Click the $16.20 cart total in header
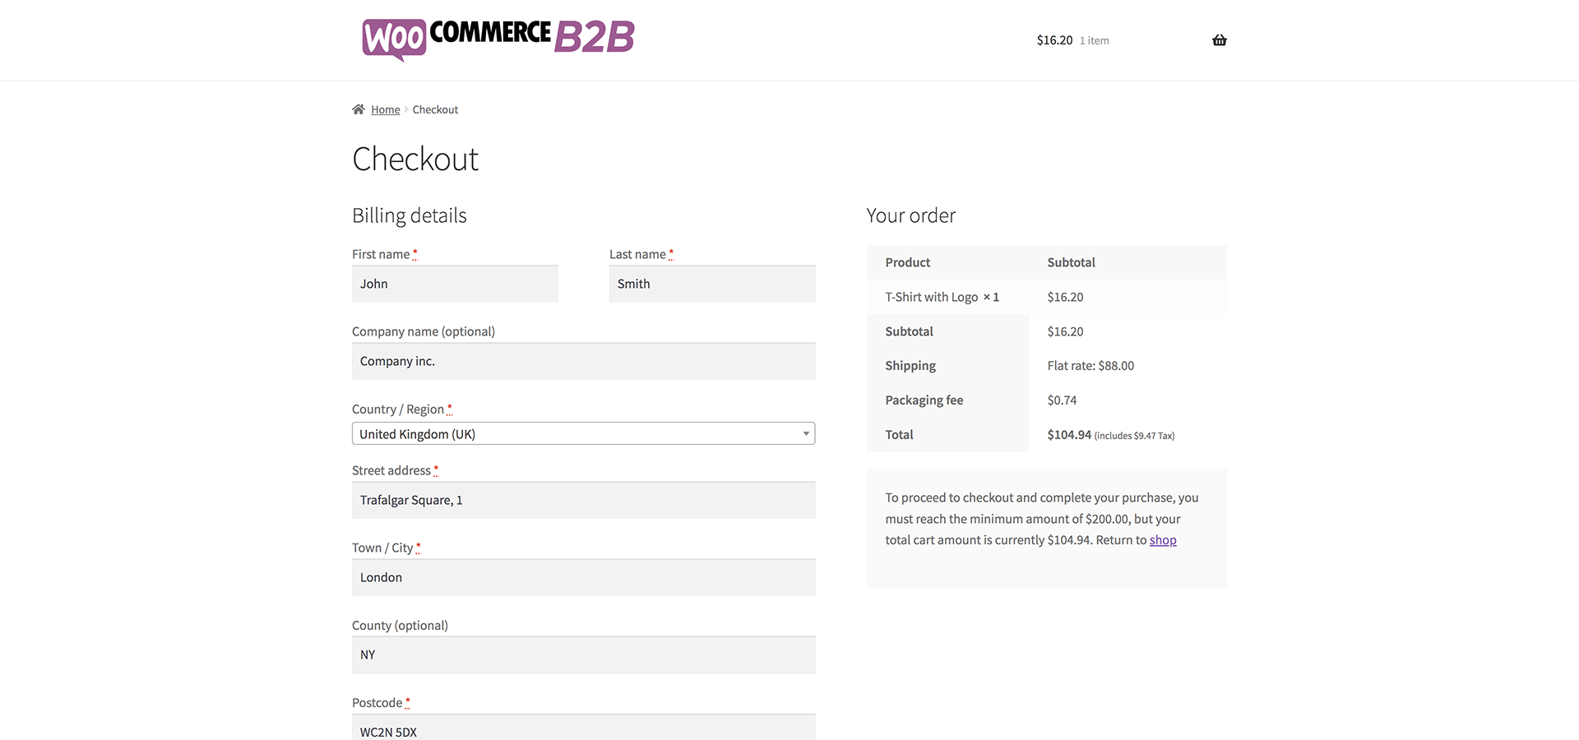This screenshot has width=1579, height=740. [1054, 40]
